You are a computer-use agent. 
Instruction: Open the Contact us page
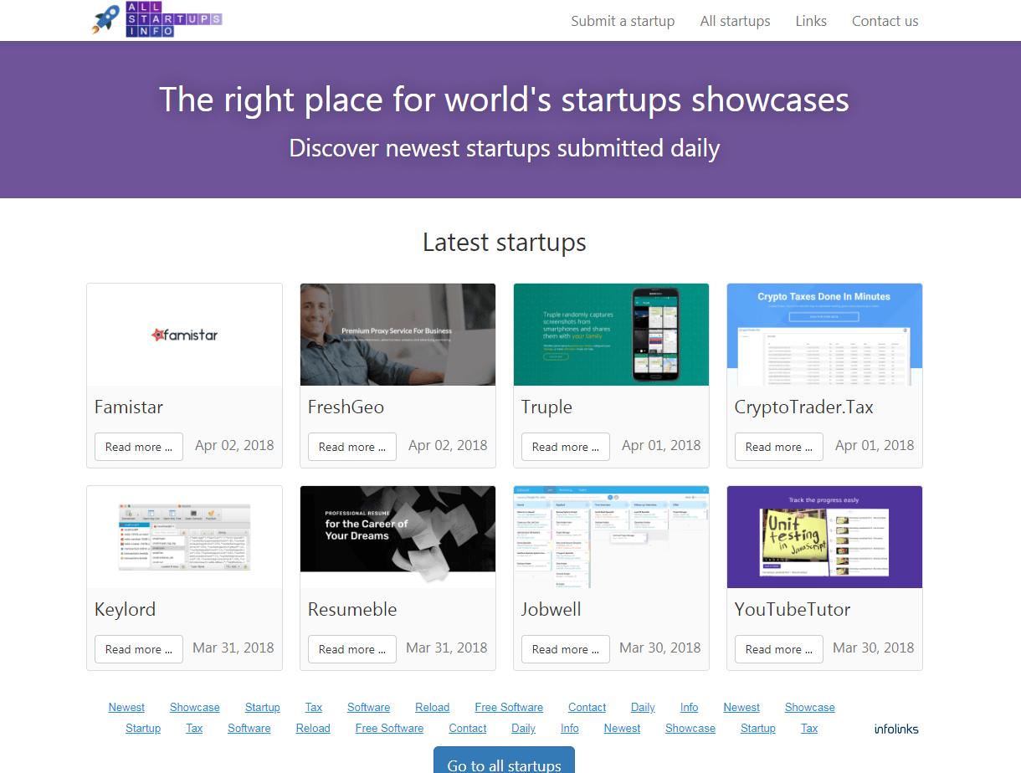click(x=885, y=21)
